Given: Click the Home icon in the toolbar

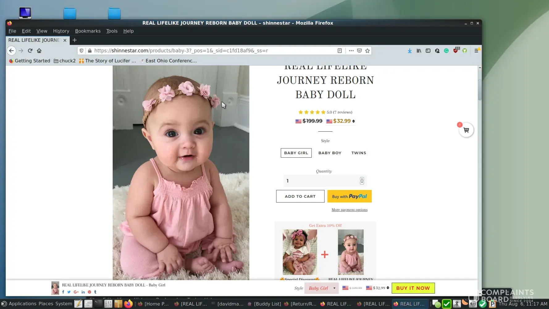Looking at the screenshot, I should 39,51.
